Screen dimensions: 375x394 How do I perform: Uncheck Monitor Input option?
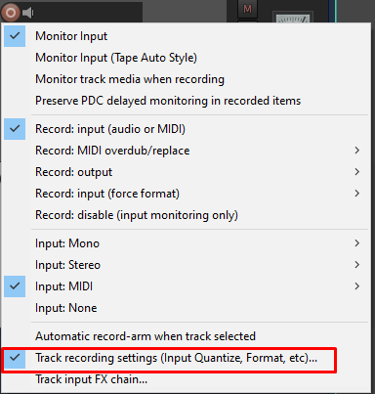pos(186,36)
